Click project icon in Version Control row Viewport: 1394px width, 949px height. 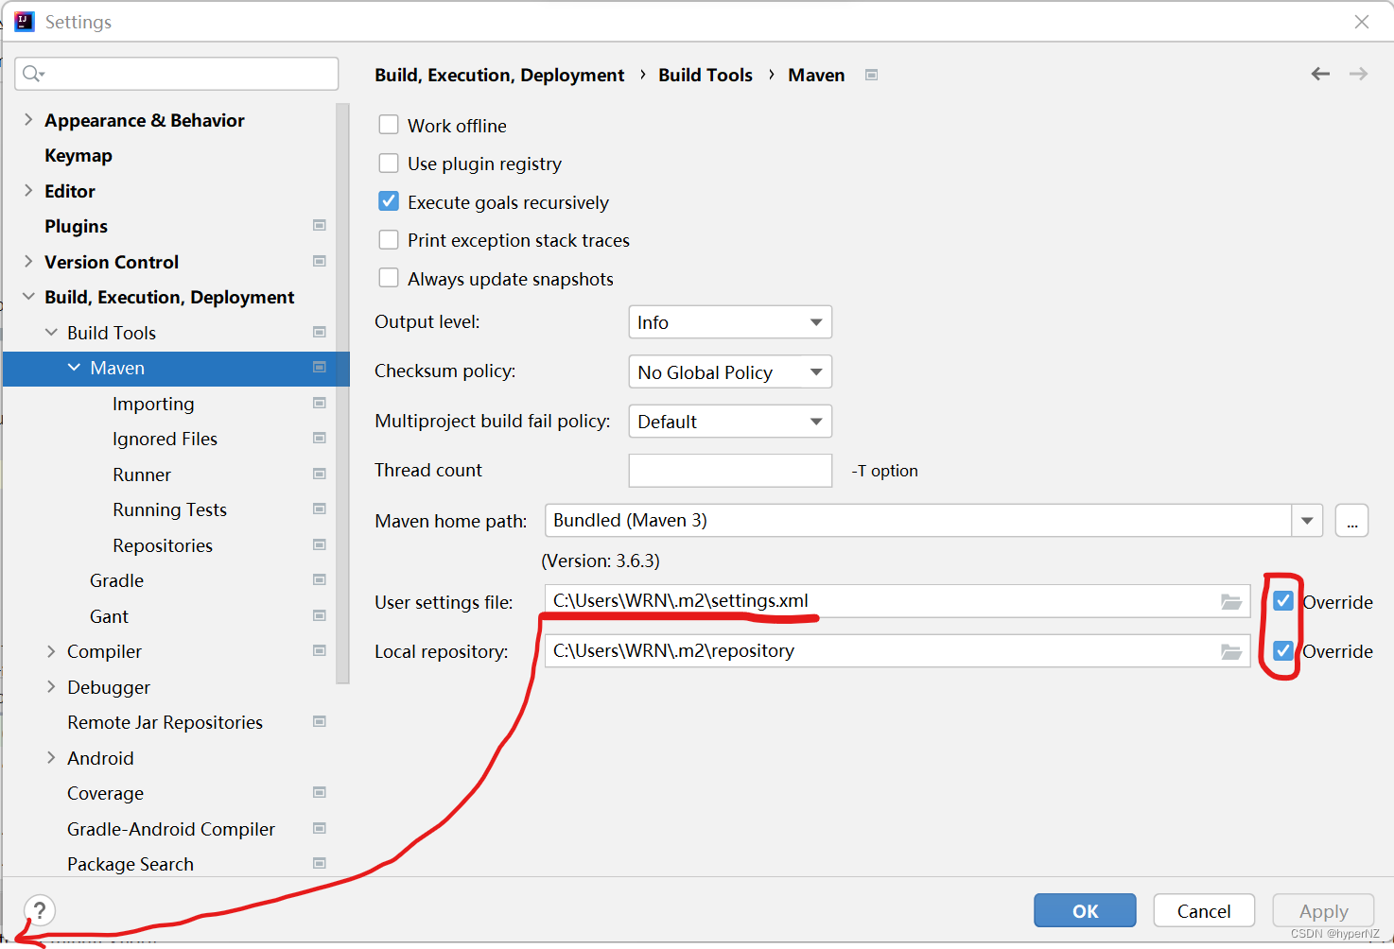[x=320, y=261]
